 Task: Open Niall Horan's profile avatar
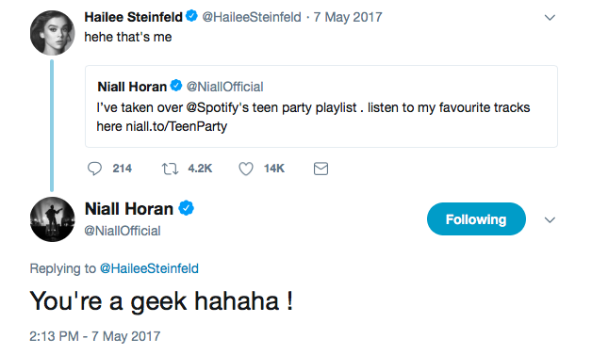[x=52, y=219]
